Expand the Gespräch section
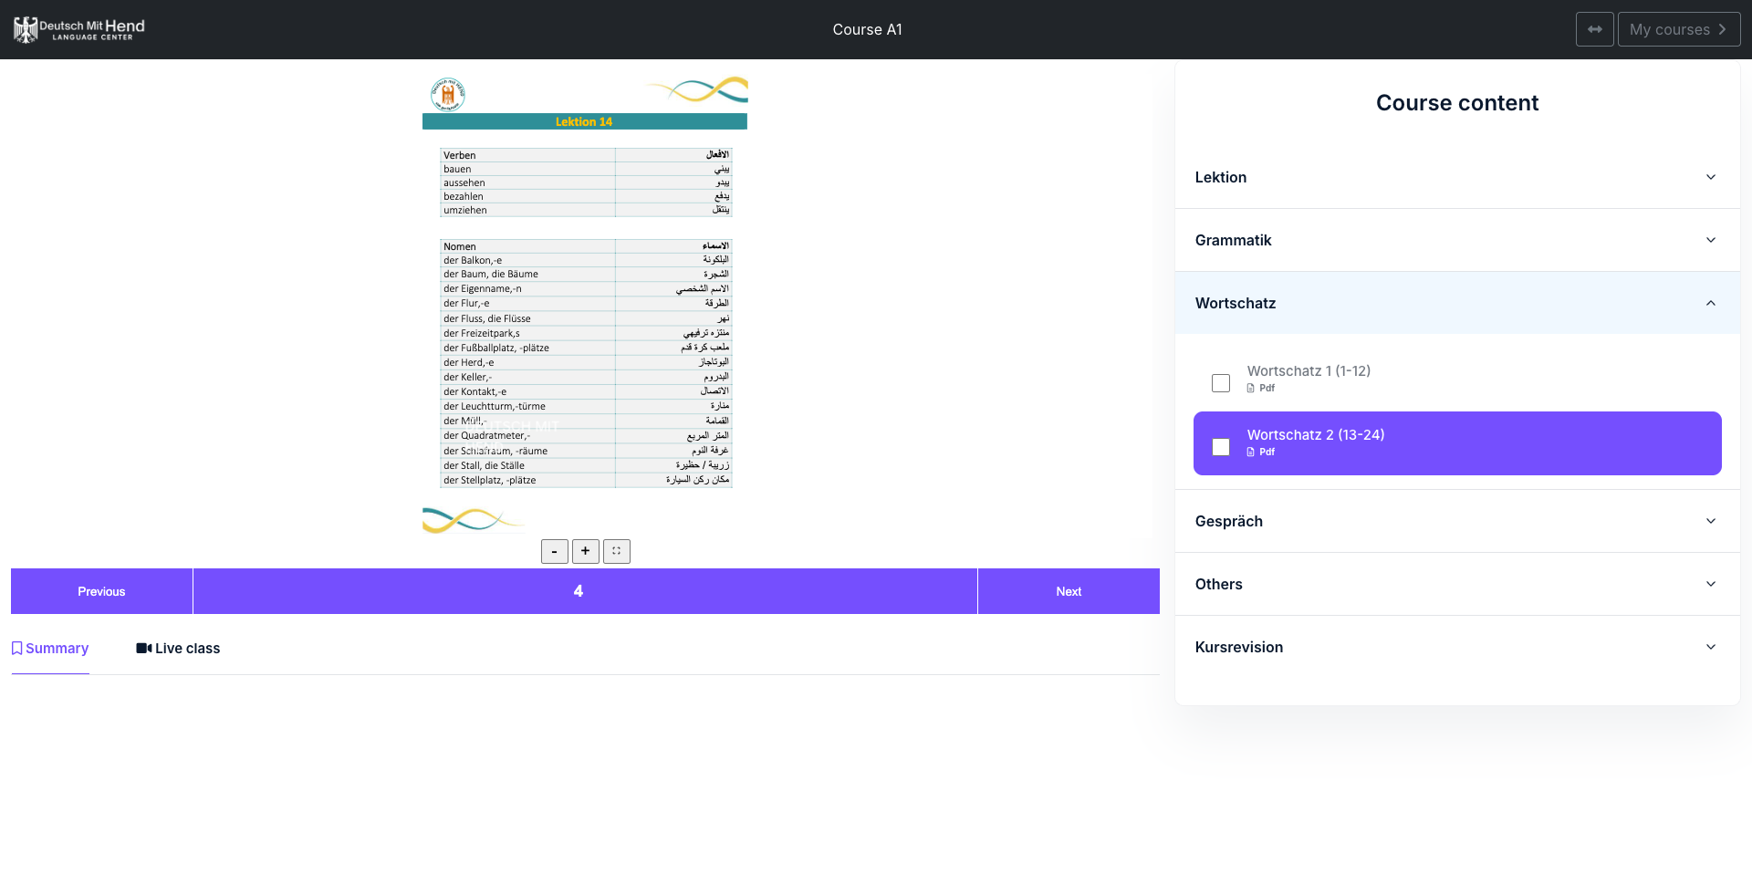The height and width of the screenshot is (874, 1752). 1457,521
